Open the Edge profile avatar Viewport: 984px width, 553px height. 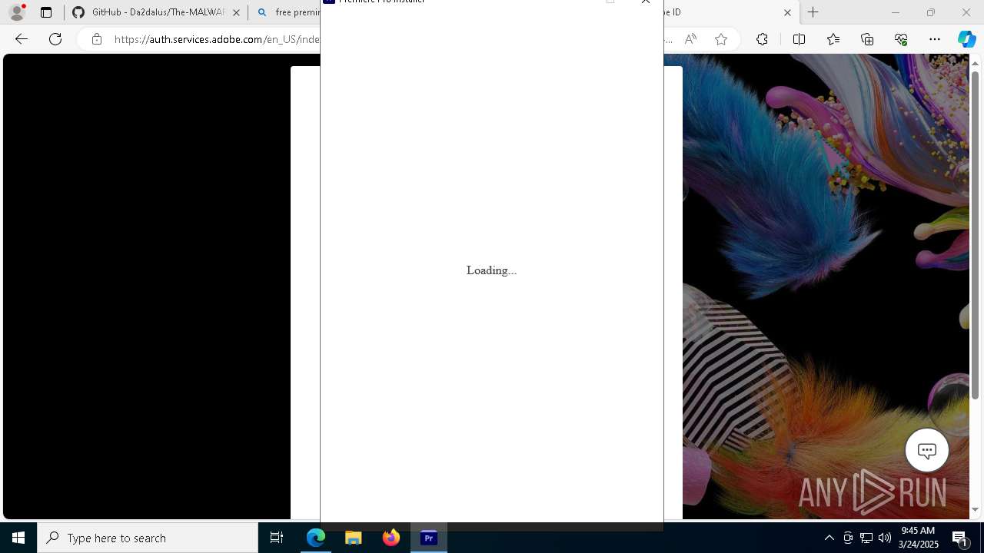[x=16, y=12]
